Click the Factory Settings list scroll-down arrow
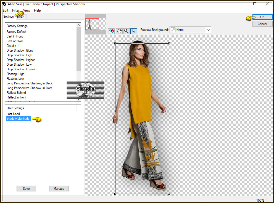This screenshot has width=274, height=203. tap(79, 99)
